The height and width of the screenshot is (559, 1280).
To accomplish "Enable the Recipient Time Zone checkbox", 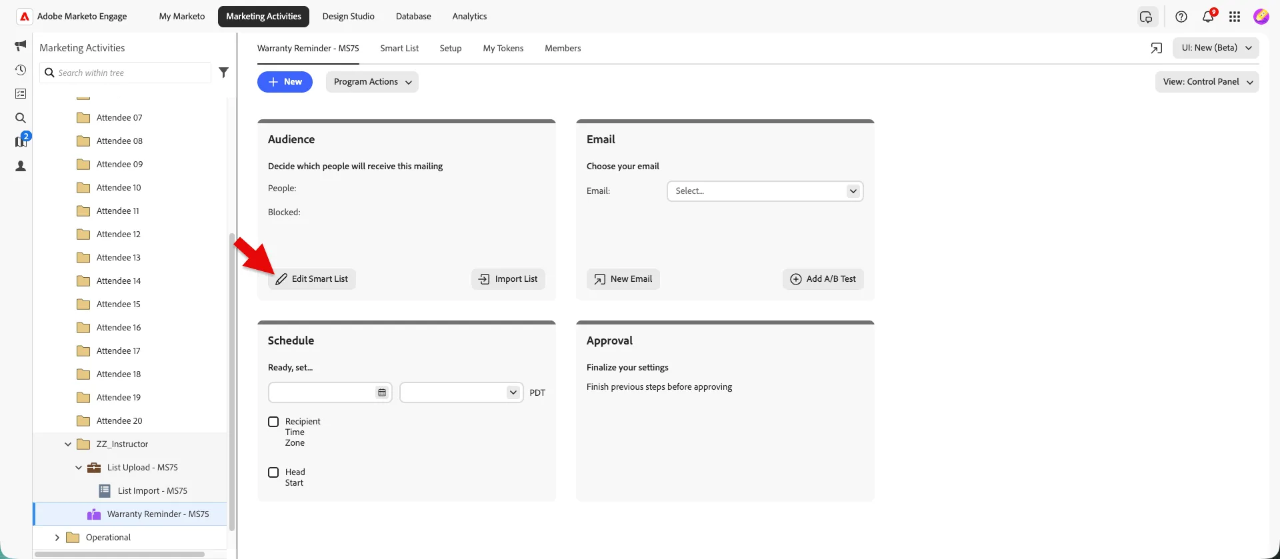I will click(x=273, y=422).
